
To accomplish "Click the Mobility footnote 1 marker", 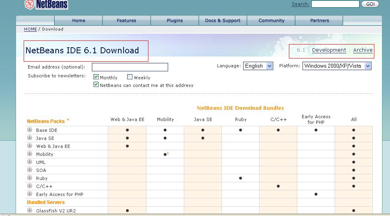I will (168, 153).
